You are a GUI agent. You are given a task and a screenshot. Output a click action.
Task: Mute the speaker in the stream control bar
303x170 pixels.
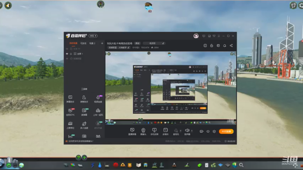[x=187, y=131]
